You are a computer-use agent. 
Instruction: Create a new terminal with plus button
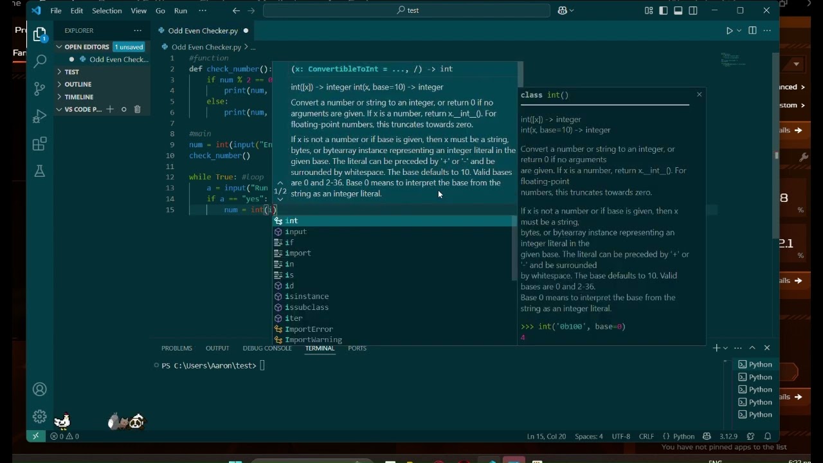[x=716, y=348]
